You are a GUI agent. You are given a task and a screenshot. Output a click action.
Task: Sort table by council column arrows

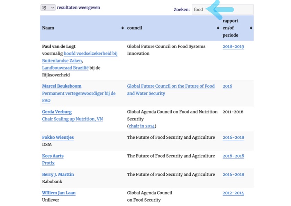pyautogui.click(x=218, y=28)
